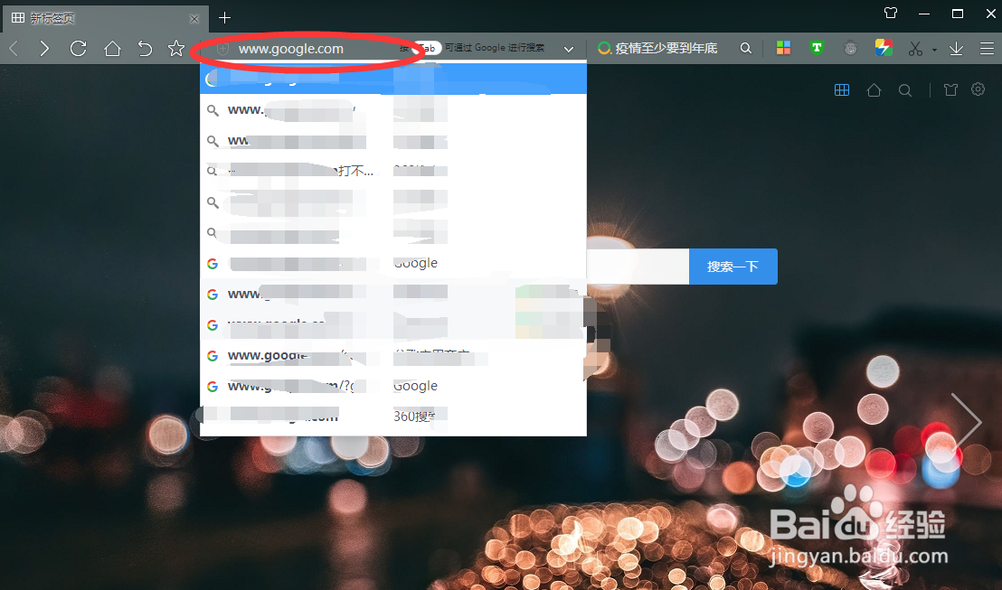Open the downloads arrow icon
The width and height of the screenshot is (1002, 590).
pos(956,49)
